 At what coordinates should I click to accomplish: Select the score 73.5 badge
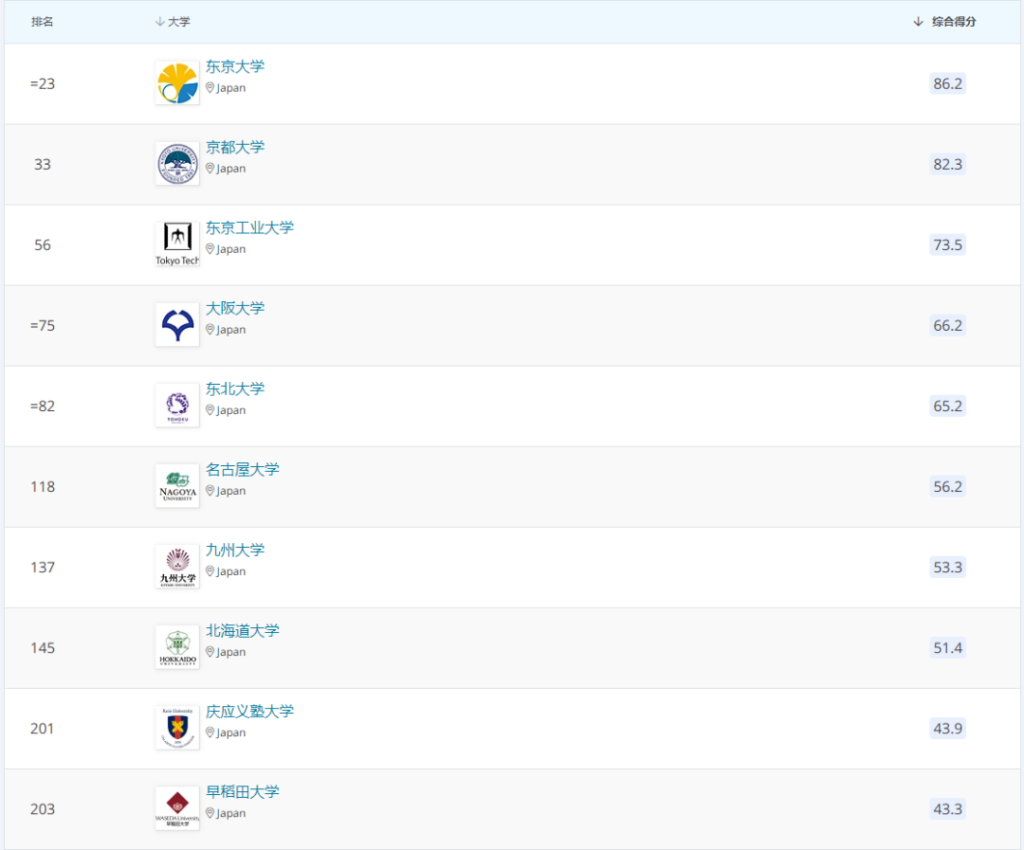click(947, 244)
